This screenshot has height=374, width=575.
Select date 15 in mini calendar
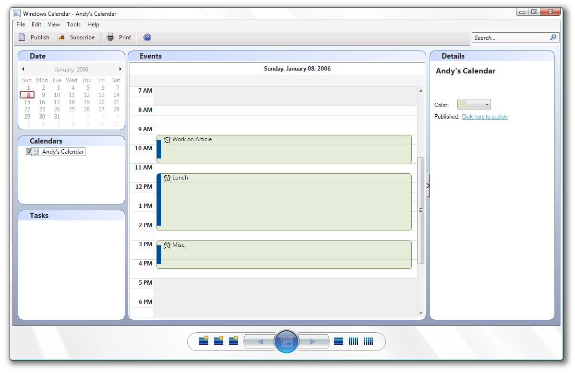point(27,102)
